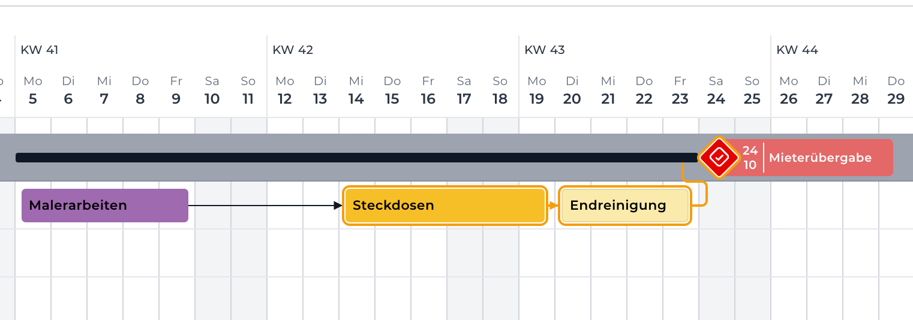Screen dimensions: 913x320
Task: Click day header Do 29
Action: pos(896,90)
